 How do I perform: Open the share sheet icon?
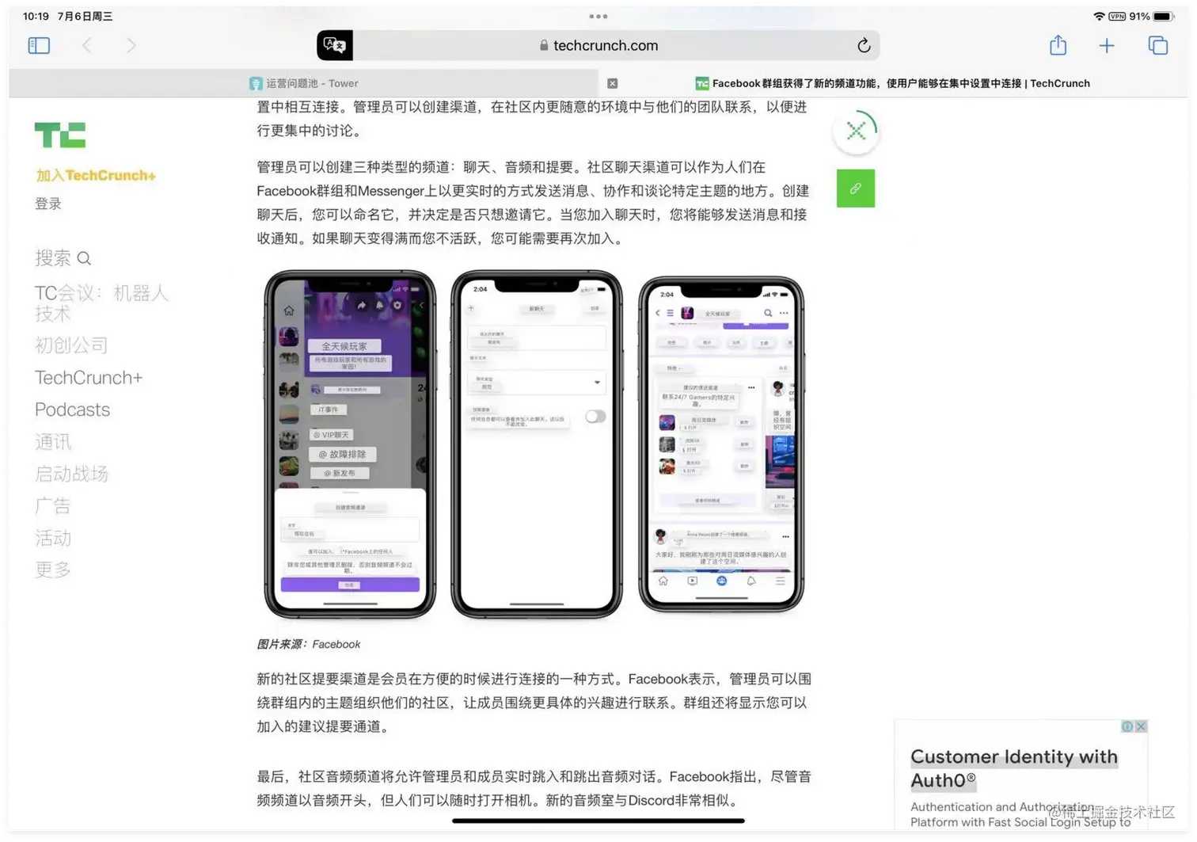tap(1058, 45)
